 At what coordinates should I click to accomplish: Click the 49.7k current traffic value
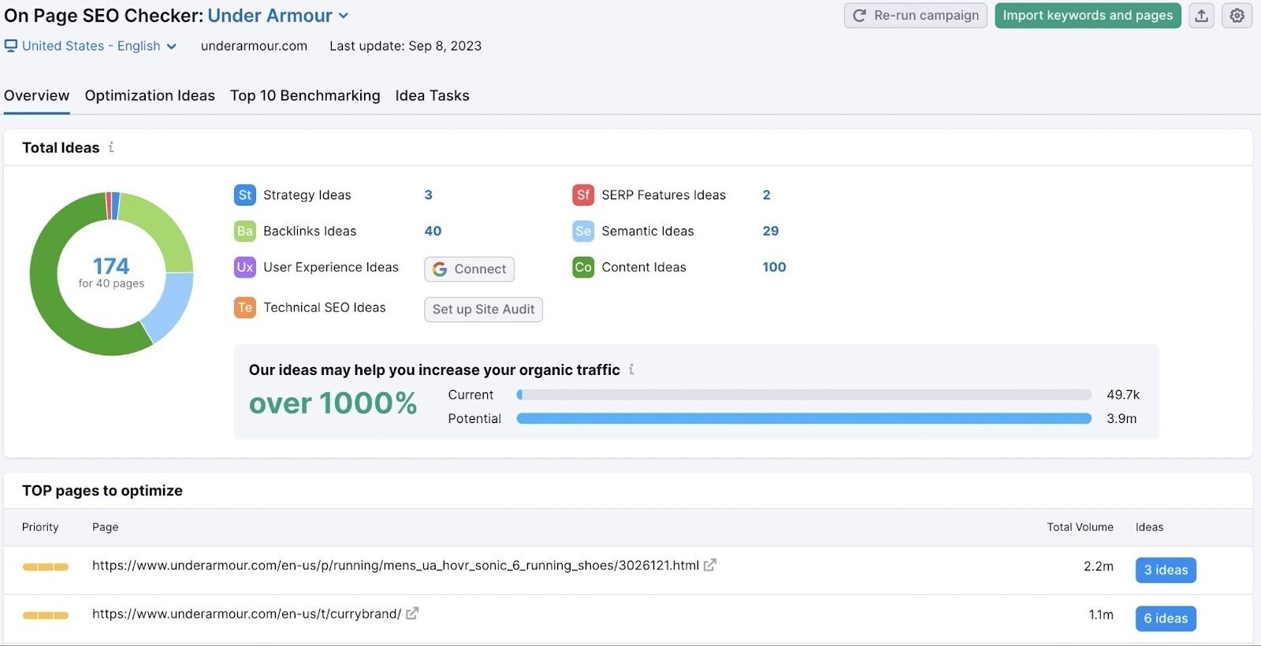tap(1123, 395)
